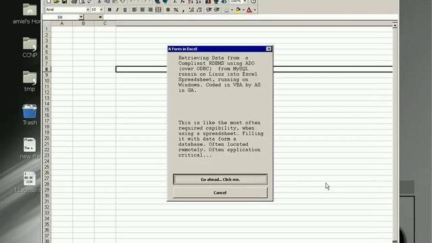Apply the red Font Color icon

coord(249,10)
